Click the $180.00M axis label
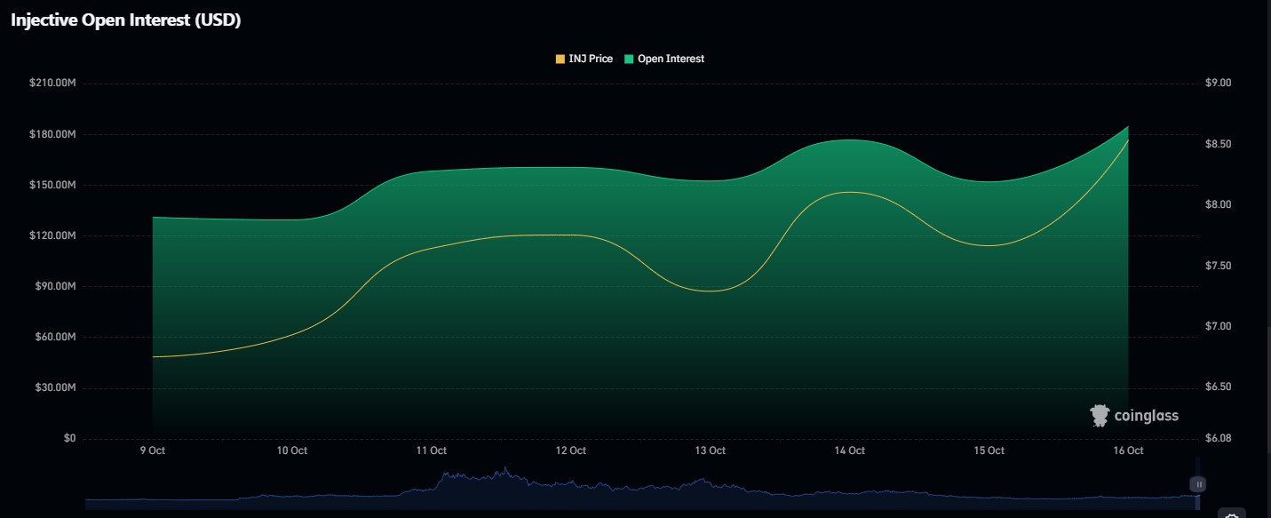This screenshot has height=518, width=1271. tap(53, 134)
